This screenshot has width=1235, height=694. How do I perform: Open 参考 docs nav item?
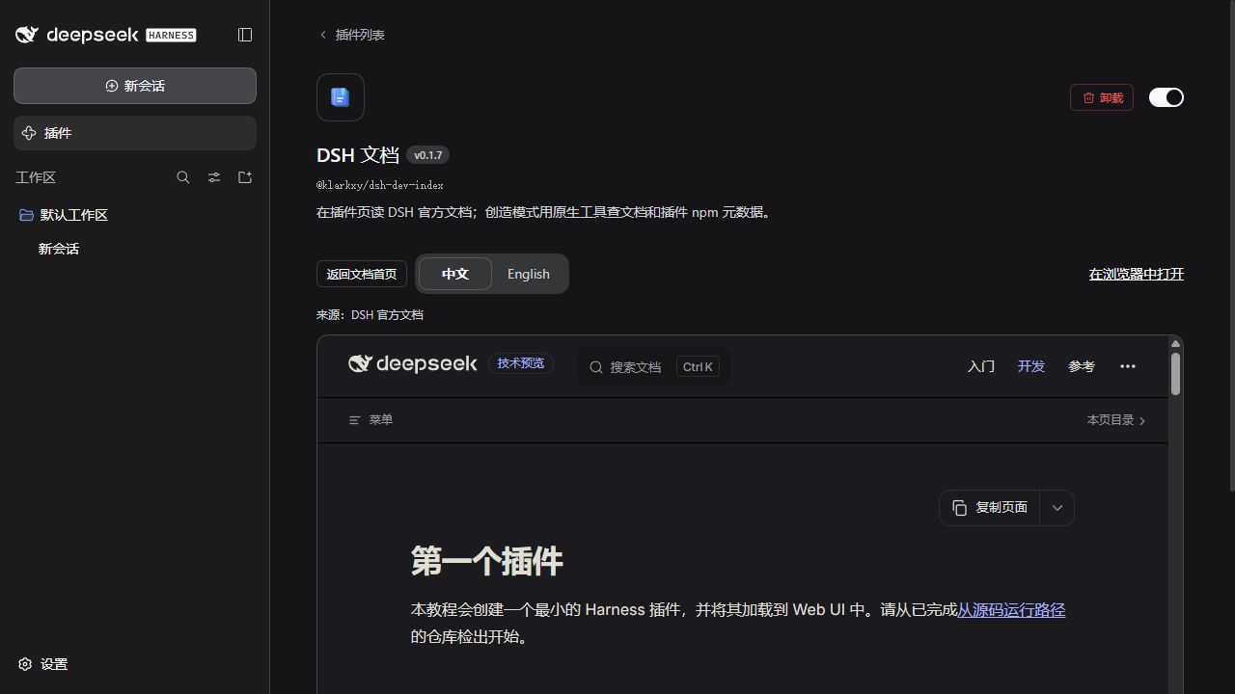pyautogui.click(x=1082, y=366)
